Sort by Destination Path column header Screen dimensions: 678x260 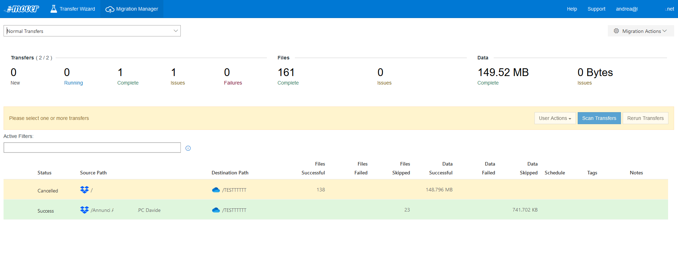[230, 173]
